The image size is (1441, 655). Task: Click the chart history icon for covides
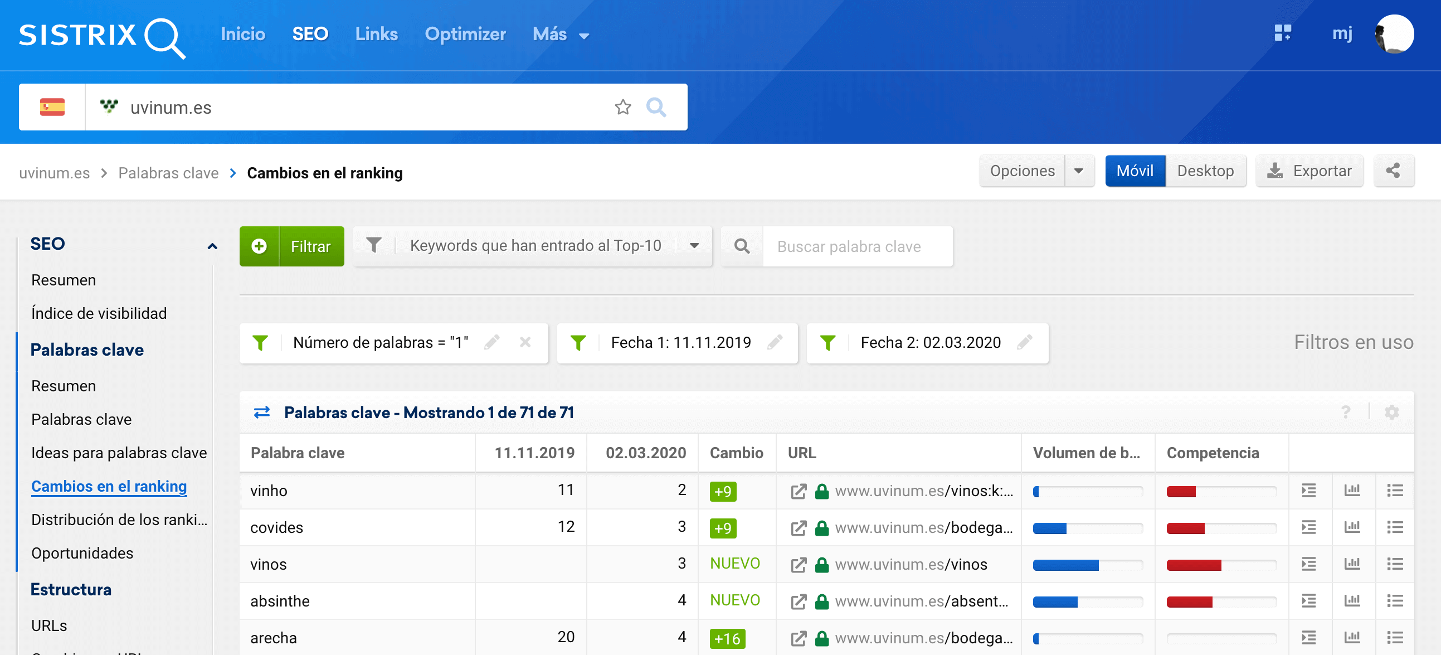click(1351, 527)
